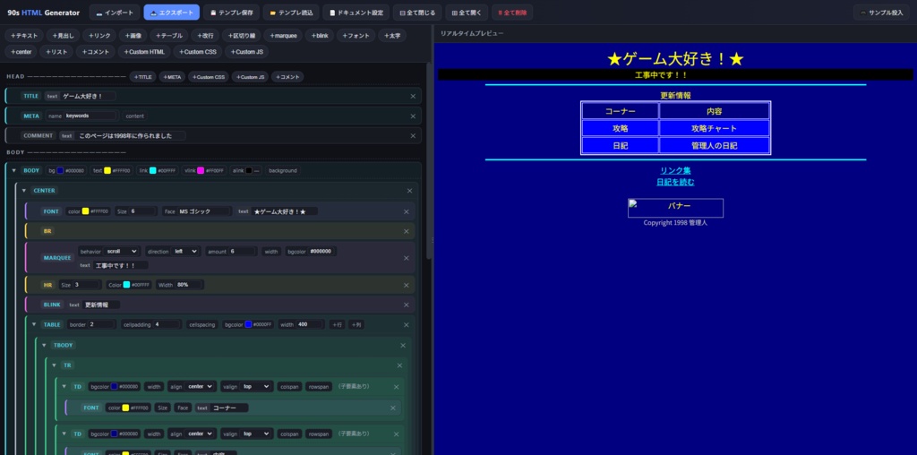Add a +marquee element
This screenshot has width=917, height=455.
click(x=282, y=36)
